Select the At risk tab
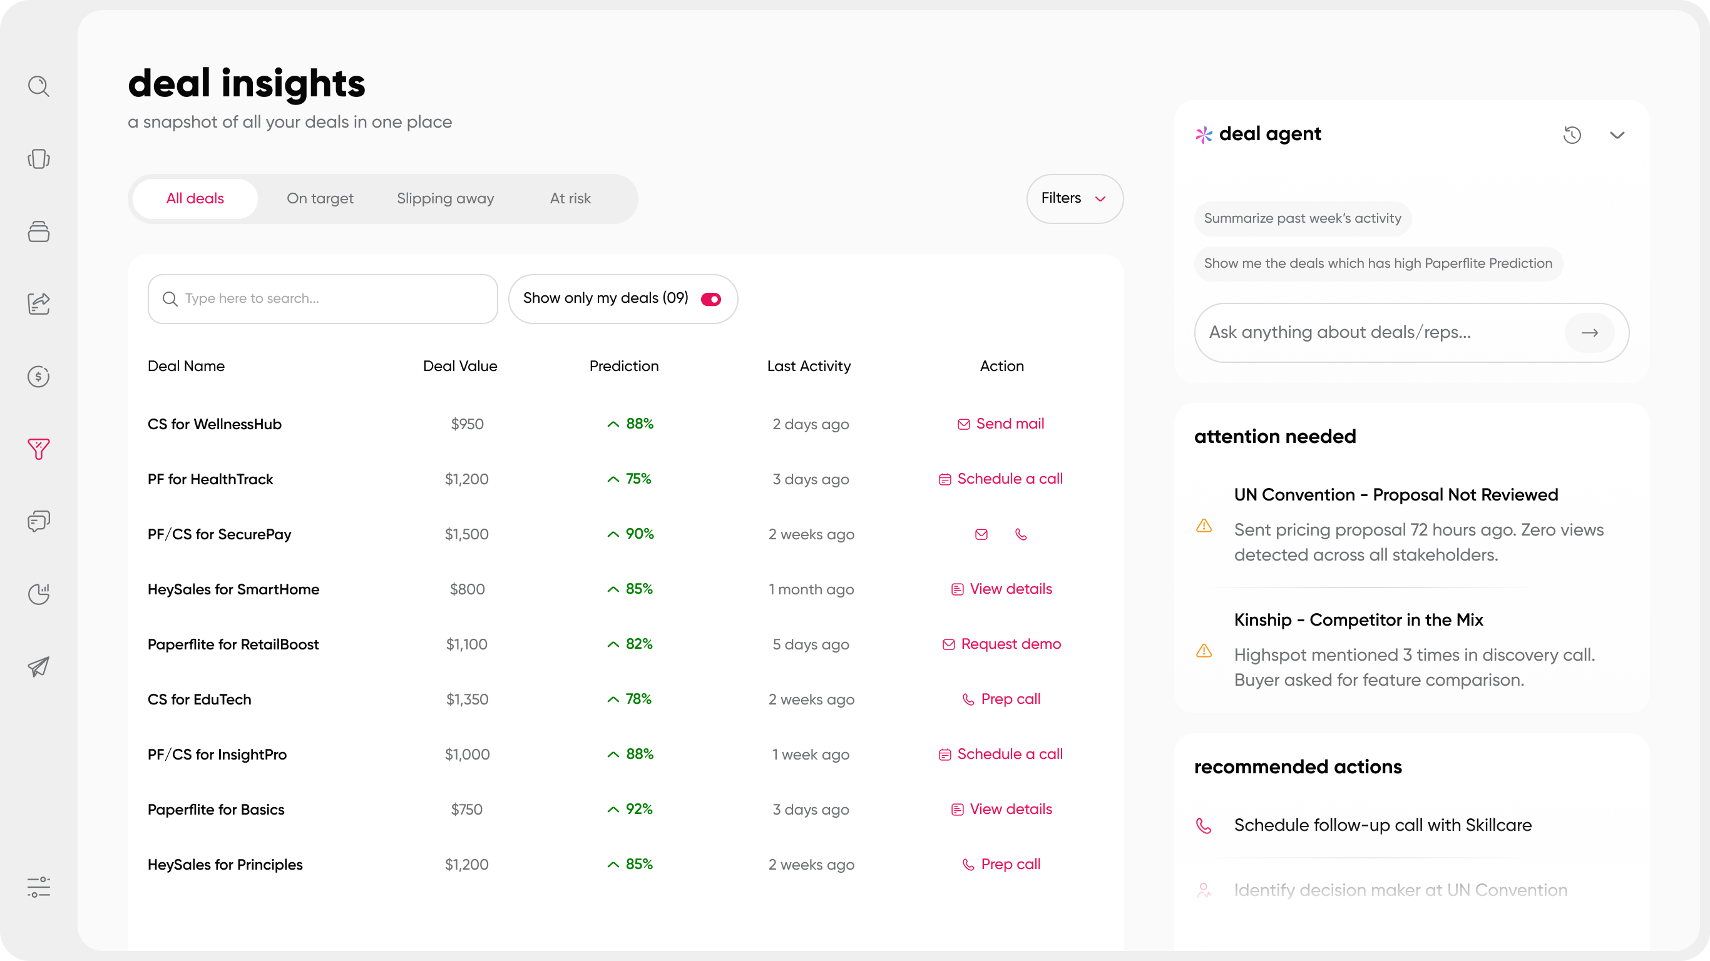This screenshot has height=961, width=1710. [570, 198]
